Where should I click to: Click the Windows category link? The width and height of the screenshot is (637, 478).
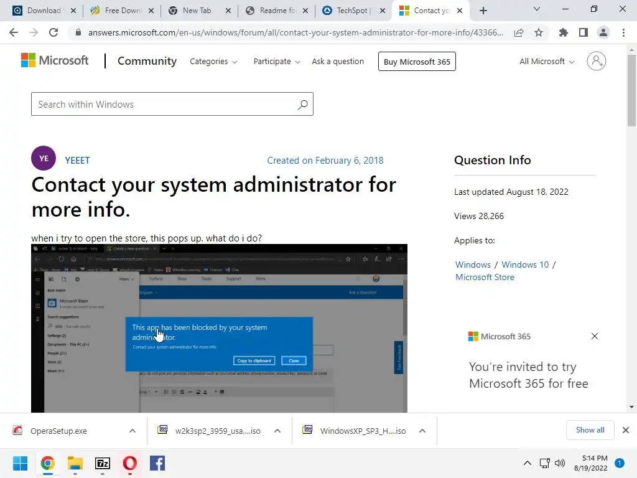pyautogui.click(x=473, y=265)
